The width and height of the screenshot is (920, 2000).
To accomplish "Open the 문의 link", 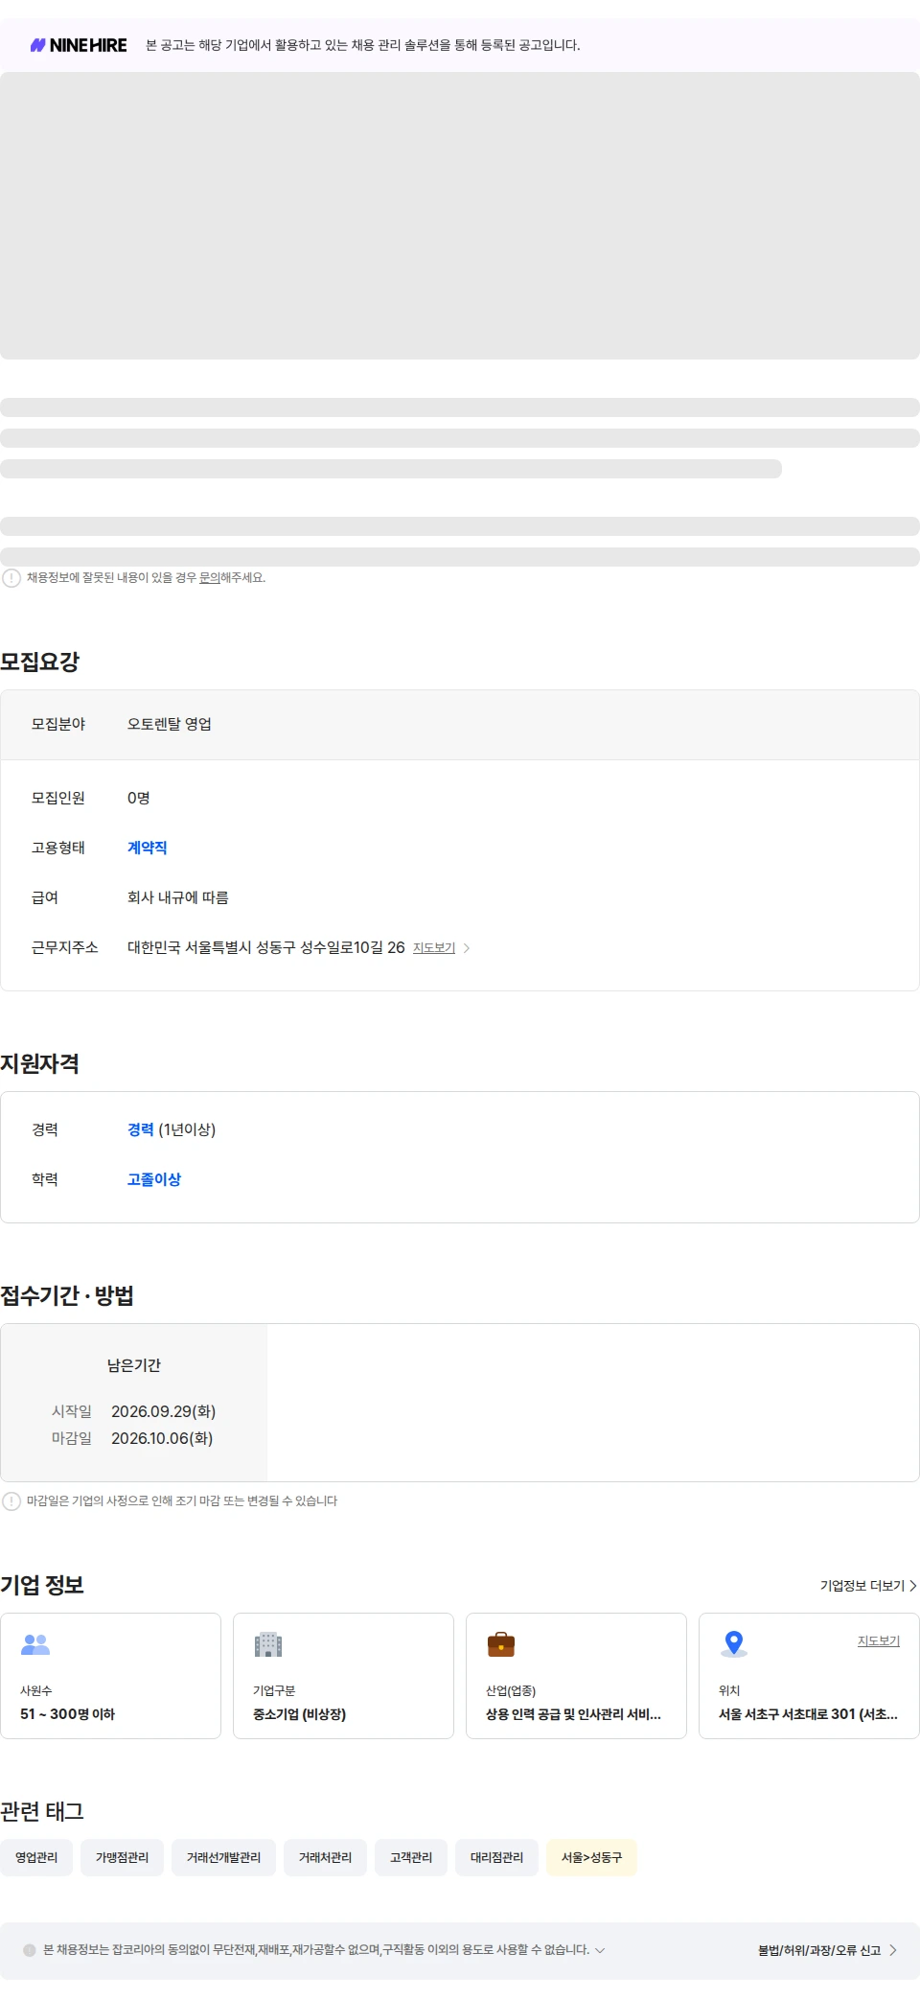I will [x=209, y=578].
